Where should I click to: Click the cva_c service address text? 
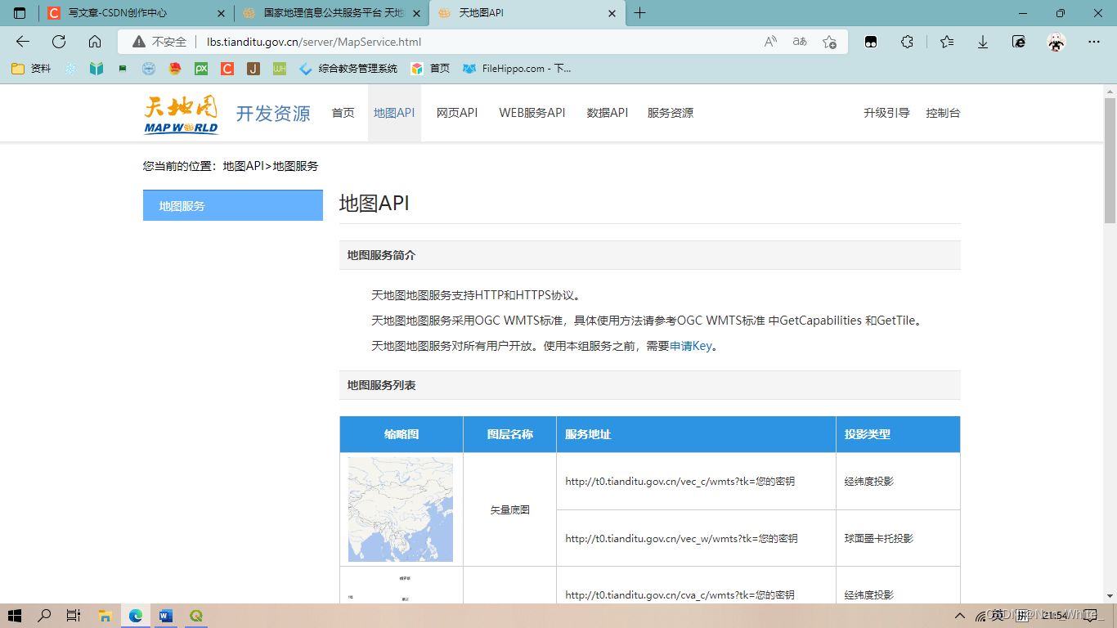tap(680, 595)
